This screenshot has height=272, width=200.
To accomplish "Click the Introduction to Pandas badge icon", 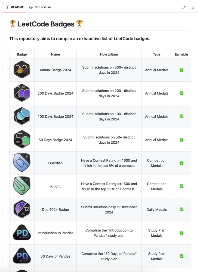I will (x=22, y=233).
